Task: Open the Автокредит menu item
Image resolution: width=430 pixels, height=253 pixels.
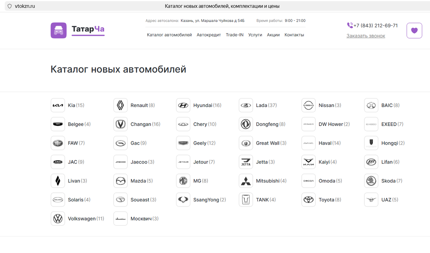Action: [x=209, y=35]
